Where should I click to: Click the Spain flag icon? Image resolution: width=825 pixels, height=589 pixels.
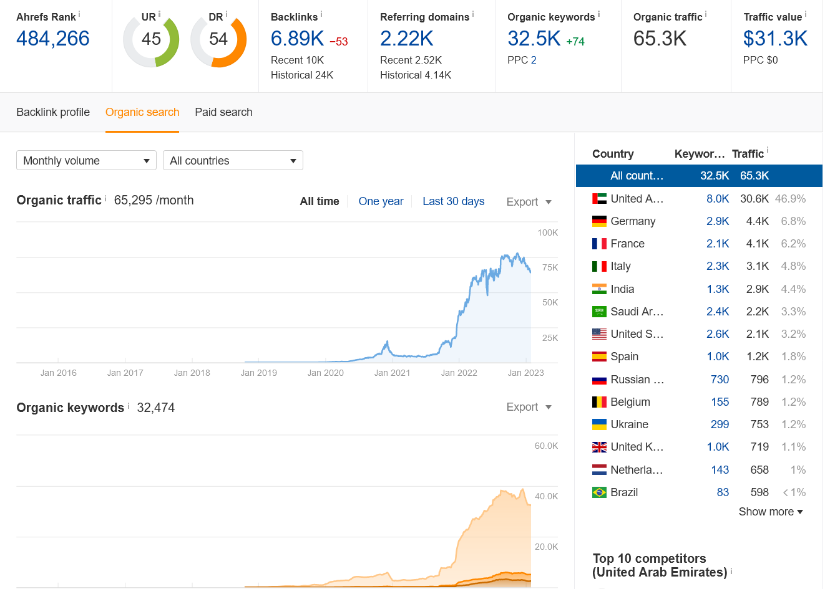pyautogui.click(x=599, y=357)
